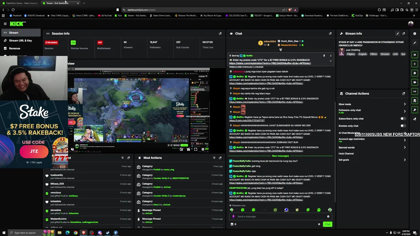Image resolution: width=420 pixels, height=236 pixels.
Task: Expand Slow mode options
Action: (405, 104)
